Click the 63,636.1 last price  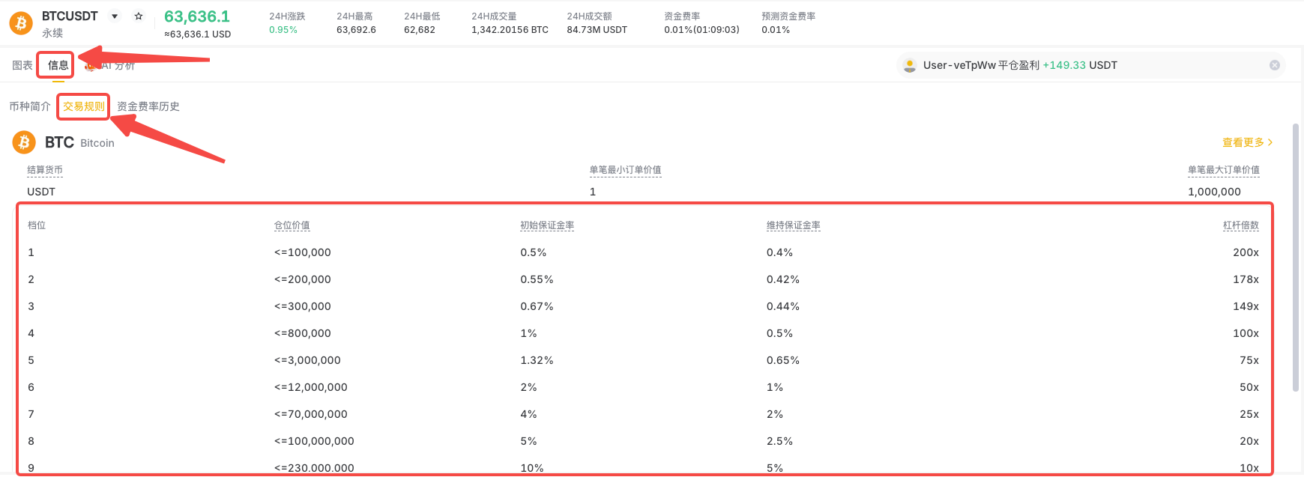197,16
